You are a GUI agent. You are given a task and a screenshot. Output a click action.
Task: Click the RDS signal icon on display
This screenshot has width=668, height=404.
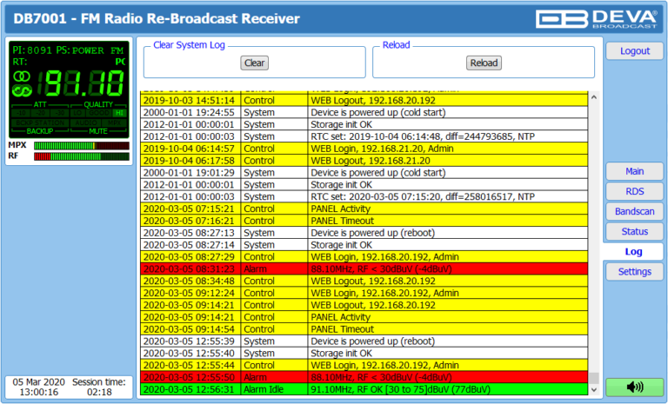[x=21, y=90]
